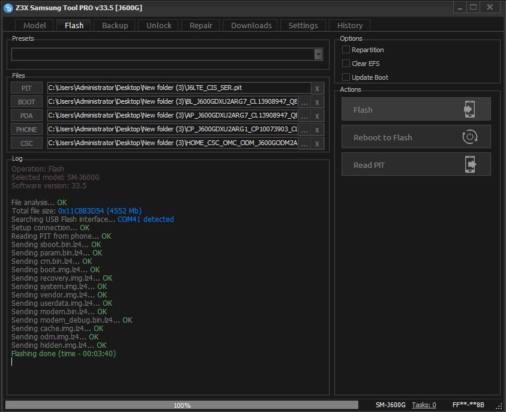Click the CSC file button
Viewport: 506px width, 412px height.
coord(26,143)
